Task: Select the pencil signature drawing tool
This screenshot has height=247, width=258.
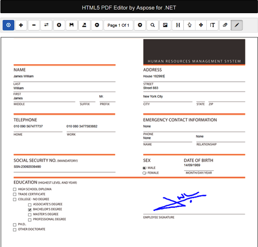Action: click(237, 25)
